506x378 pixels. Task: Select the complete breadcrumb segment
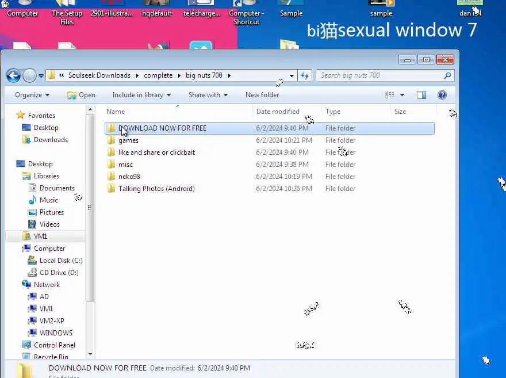pyautogui.click(x=158, y=75)
